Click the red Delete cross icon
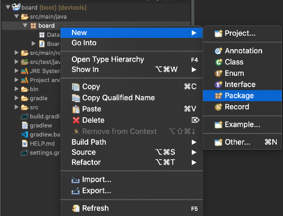This screenshot has height=216, width=283. tap(76, 120)
